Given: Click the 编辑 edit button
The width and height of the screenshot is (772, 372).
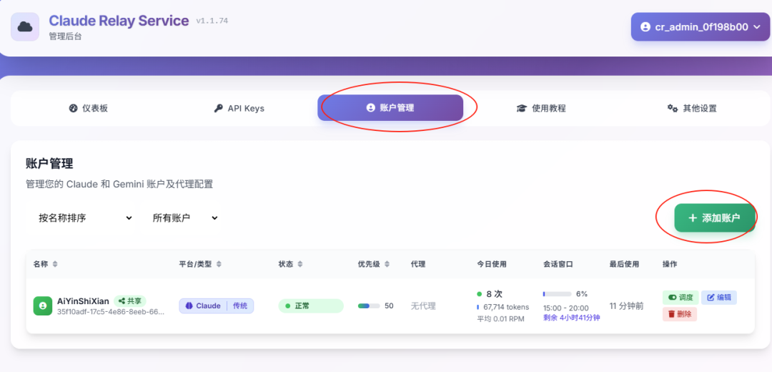Looking at the screenshot, I should coord(719,297).
